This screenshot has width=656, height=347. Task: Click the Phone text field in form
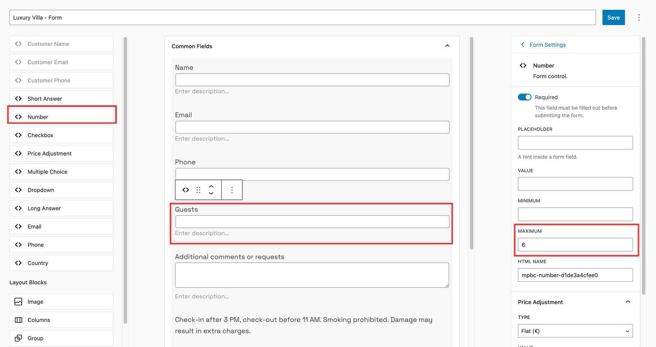pyautogui.click(x=312, y=174)
